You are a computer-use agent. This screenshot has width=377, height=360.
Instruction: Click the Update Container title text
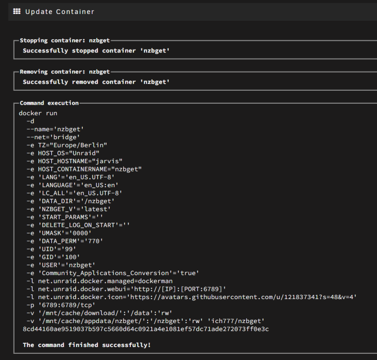coord(60,12)
